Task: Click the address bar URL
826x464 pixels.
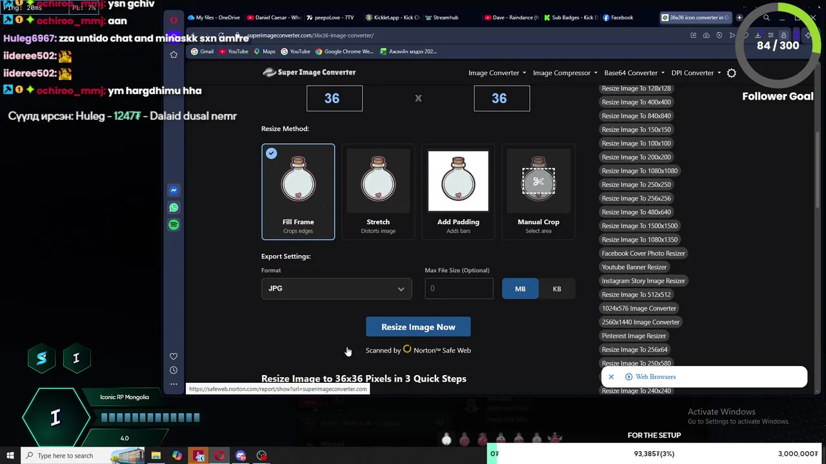Action: (x=310, y=35)
